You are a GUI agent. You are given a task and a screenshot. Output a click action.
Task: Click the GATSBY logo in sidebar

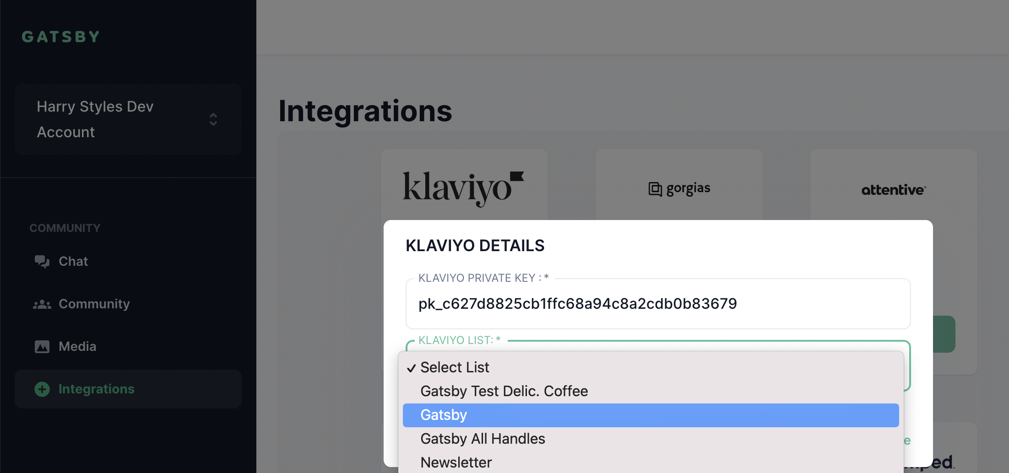click(61, 37)
